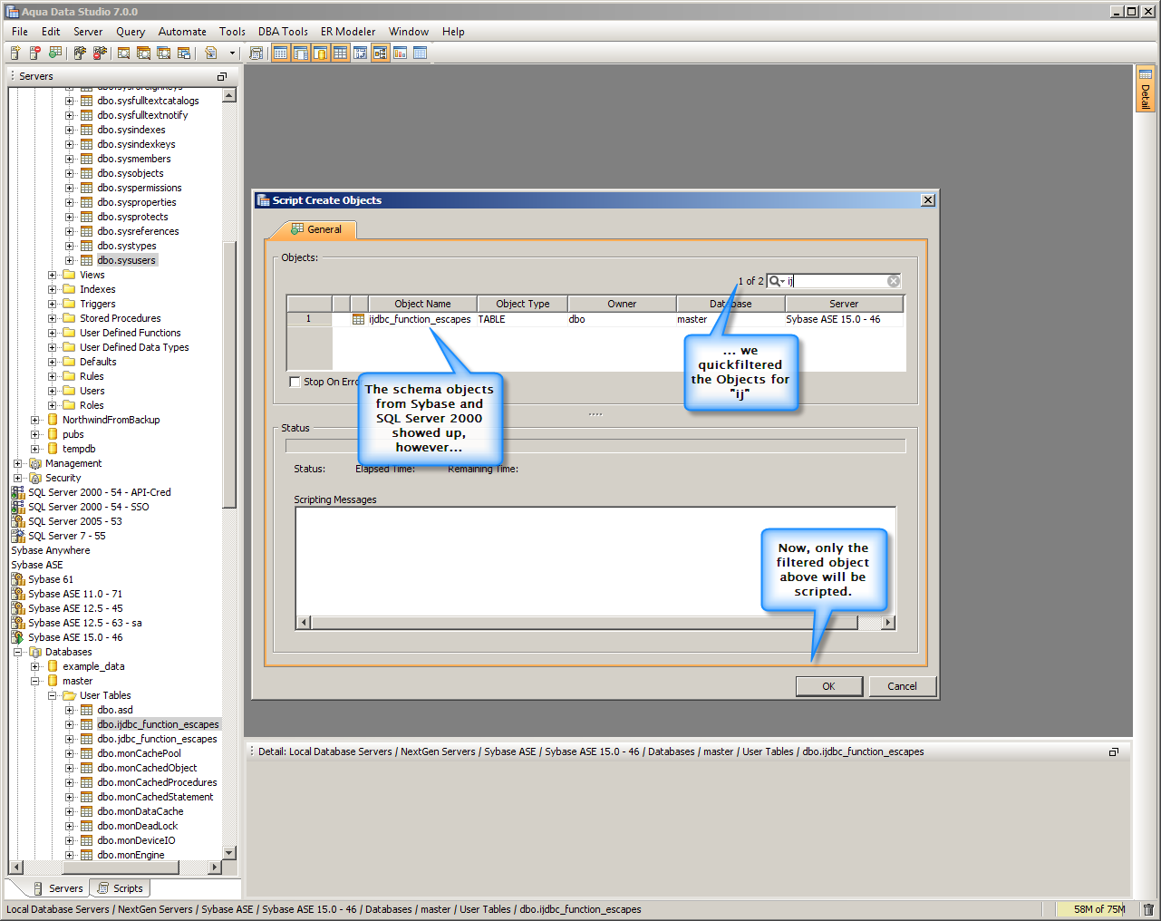This screenshot has height=921, width=1161.
Task: Select the User Defined Functions folder
Action: (130, 333)
